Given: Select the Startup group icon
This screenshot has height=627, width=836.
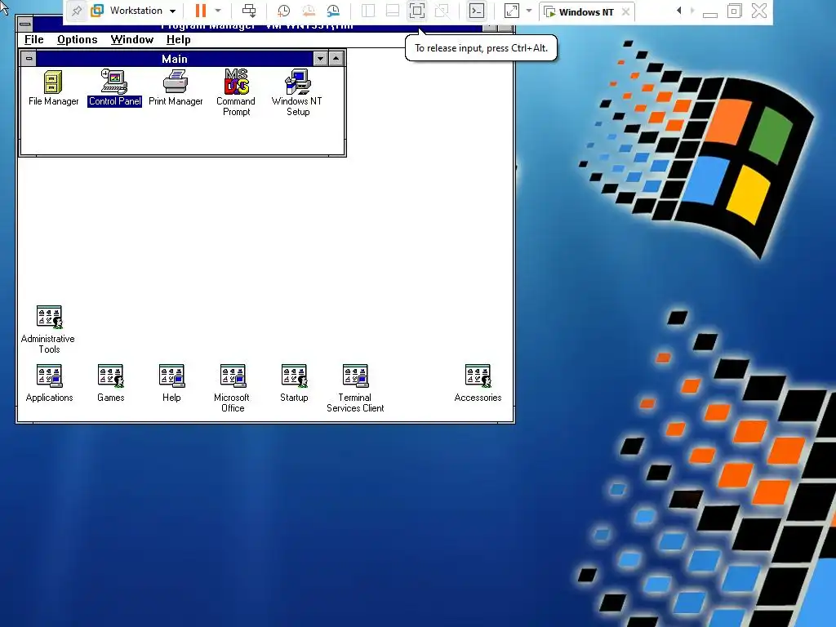Looking at the screenshot, I should point(294,376).
